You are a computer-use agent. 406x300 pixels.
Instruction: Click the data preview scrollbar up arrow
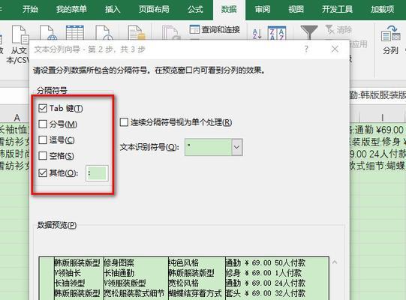[x=335, y=262]
